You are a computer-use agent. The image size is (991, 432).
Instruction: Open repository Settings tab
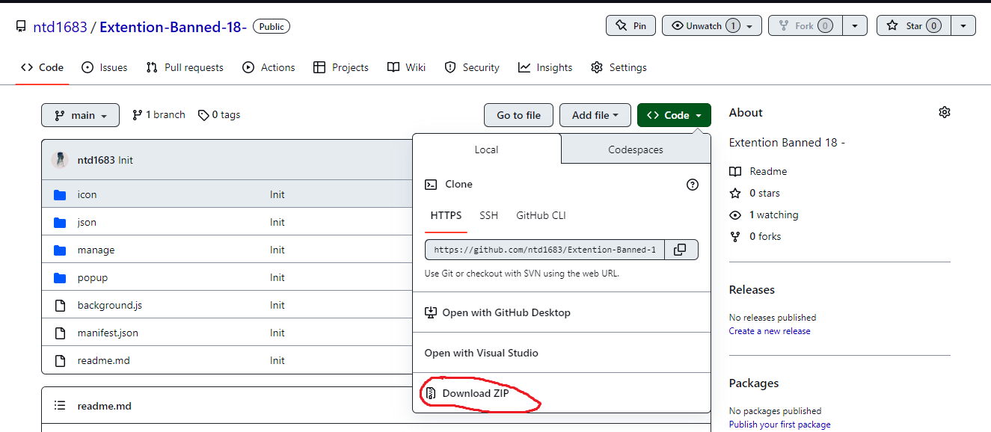tap(619, 67)
